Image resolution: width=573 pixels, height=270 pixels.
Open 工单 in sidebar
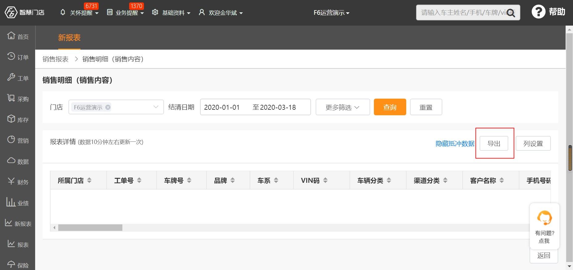pos(18,78)
